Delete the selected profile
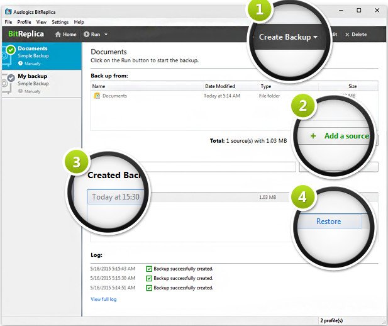 pos(356,35)
